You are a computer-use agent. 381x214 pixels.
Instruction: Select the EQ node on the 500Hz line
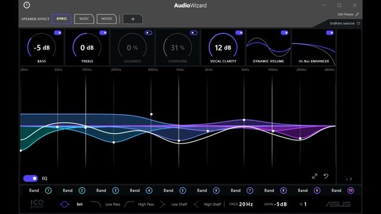(151, 114)
